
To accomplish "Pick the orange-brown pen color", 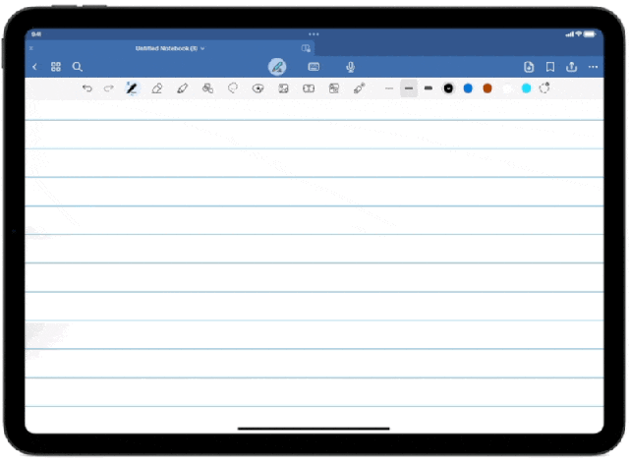I will (x=487, y=88).
